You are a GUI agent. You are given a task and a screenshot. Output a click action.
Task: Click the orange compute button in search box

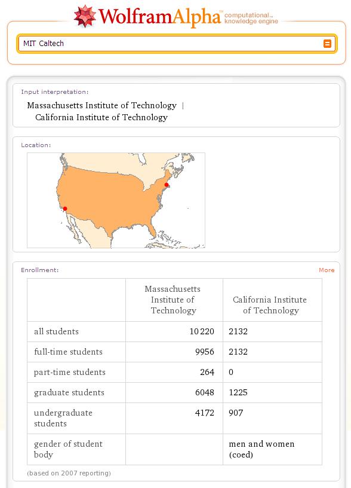click(327, 44)
